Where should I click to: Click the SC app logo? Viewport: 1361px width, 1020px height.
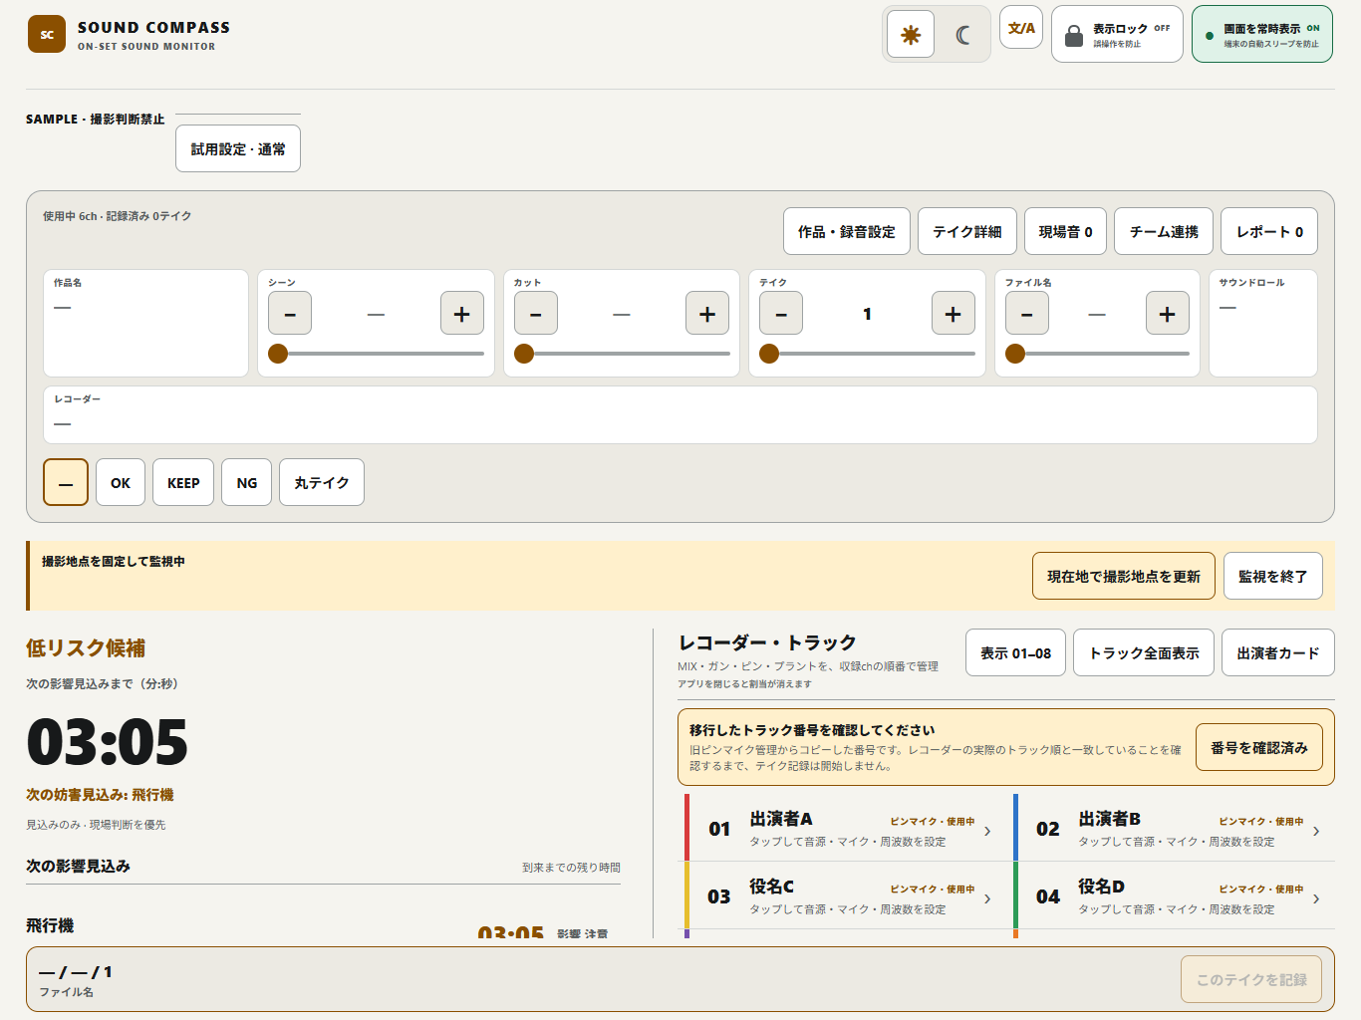(47, 34)
